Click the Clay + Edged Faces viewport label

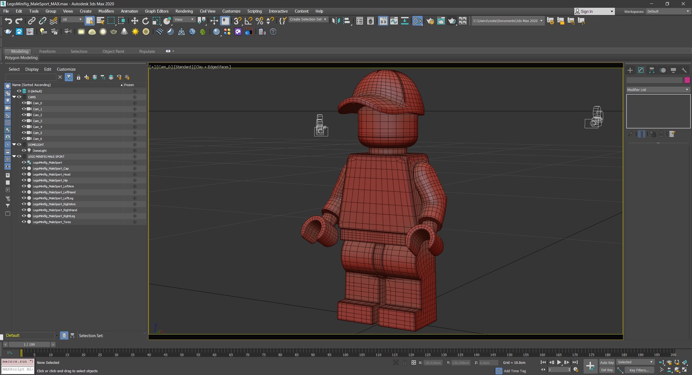click(213, 67)
